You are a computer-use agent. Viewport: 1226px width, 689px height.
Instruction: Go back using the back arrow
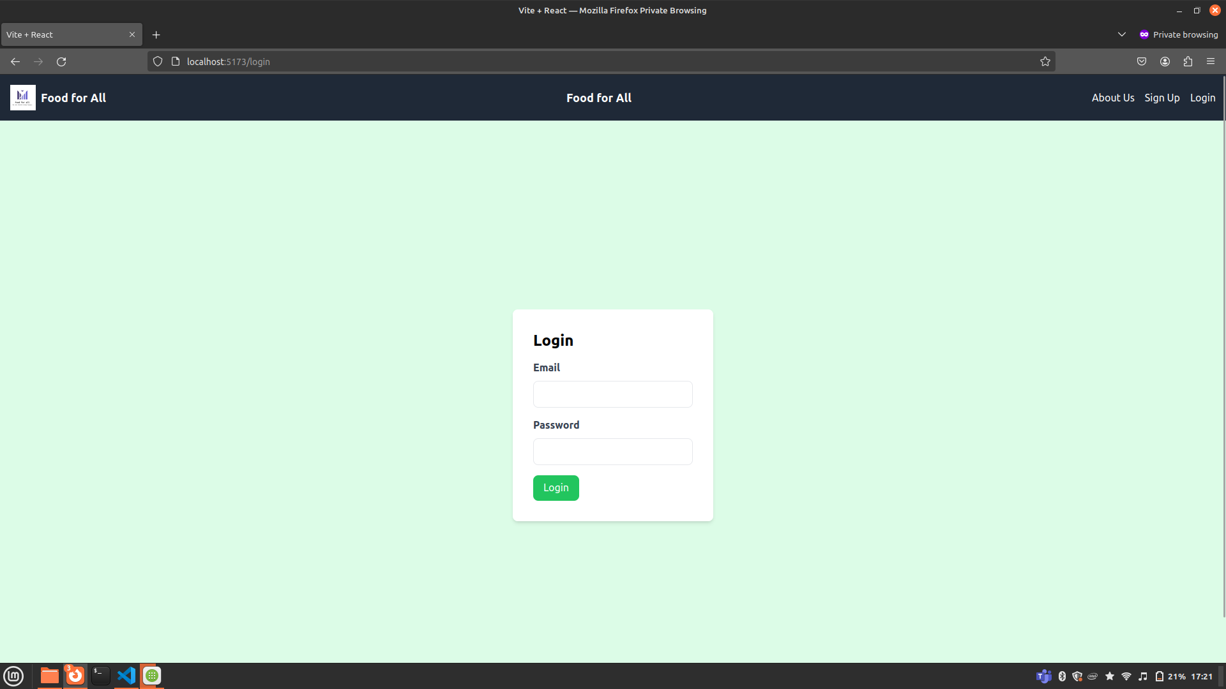click(x=15, y=62)
